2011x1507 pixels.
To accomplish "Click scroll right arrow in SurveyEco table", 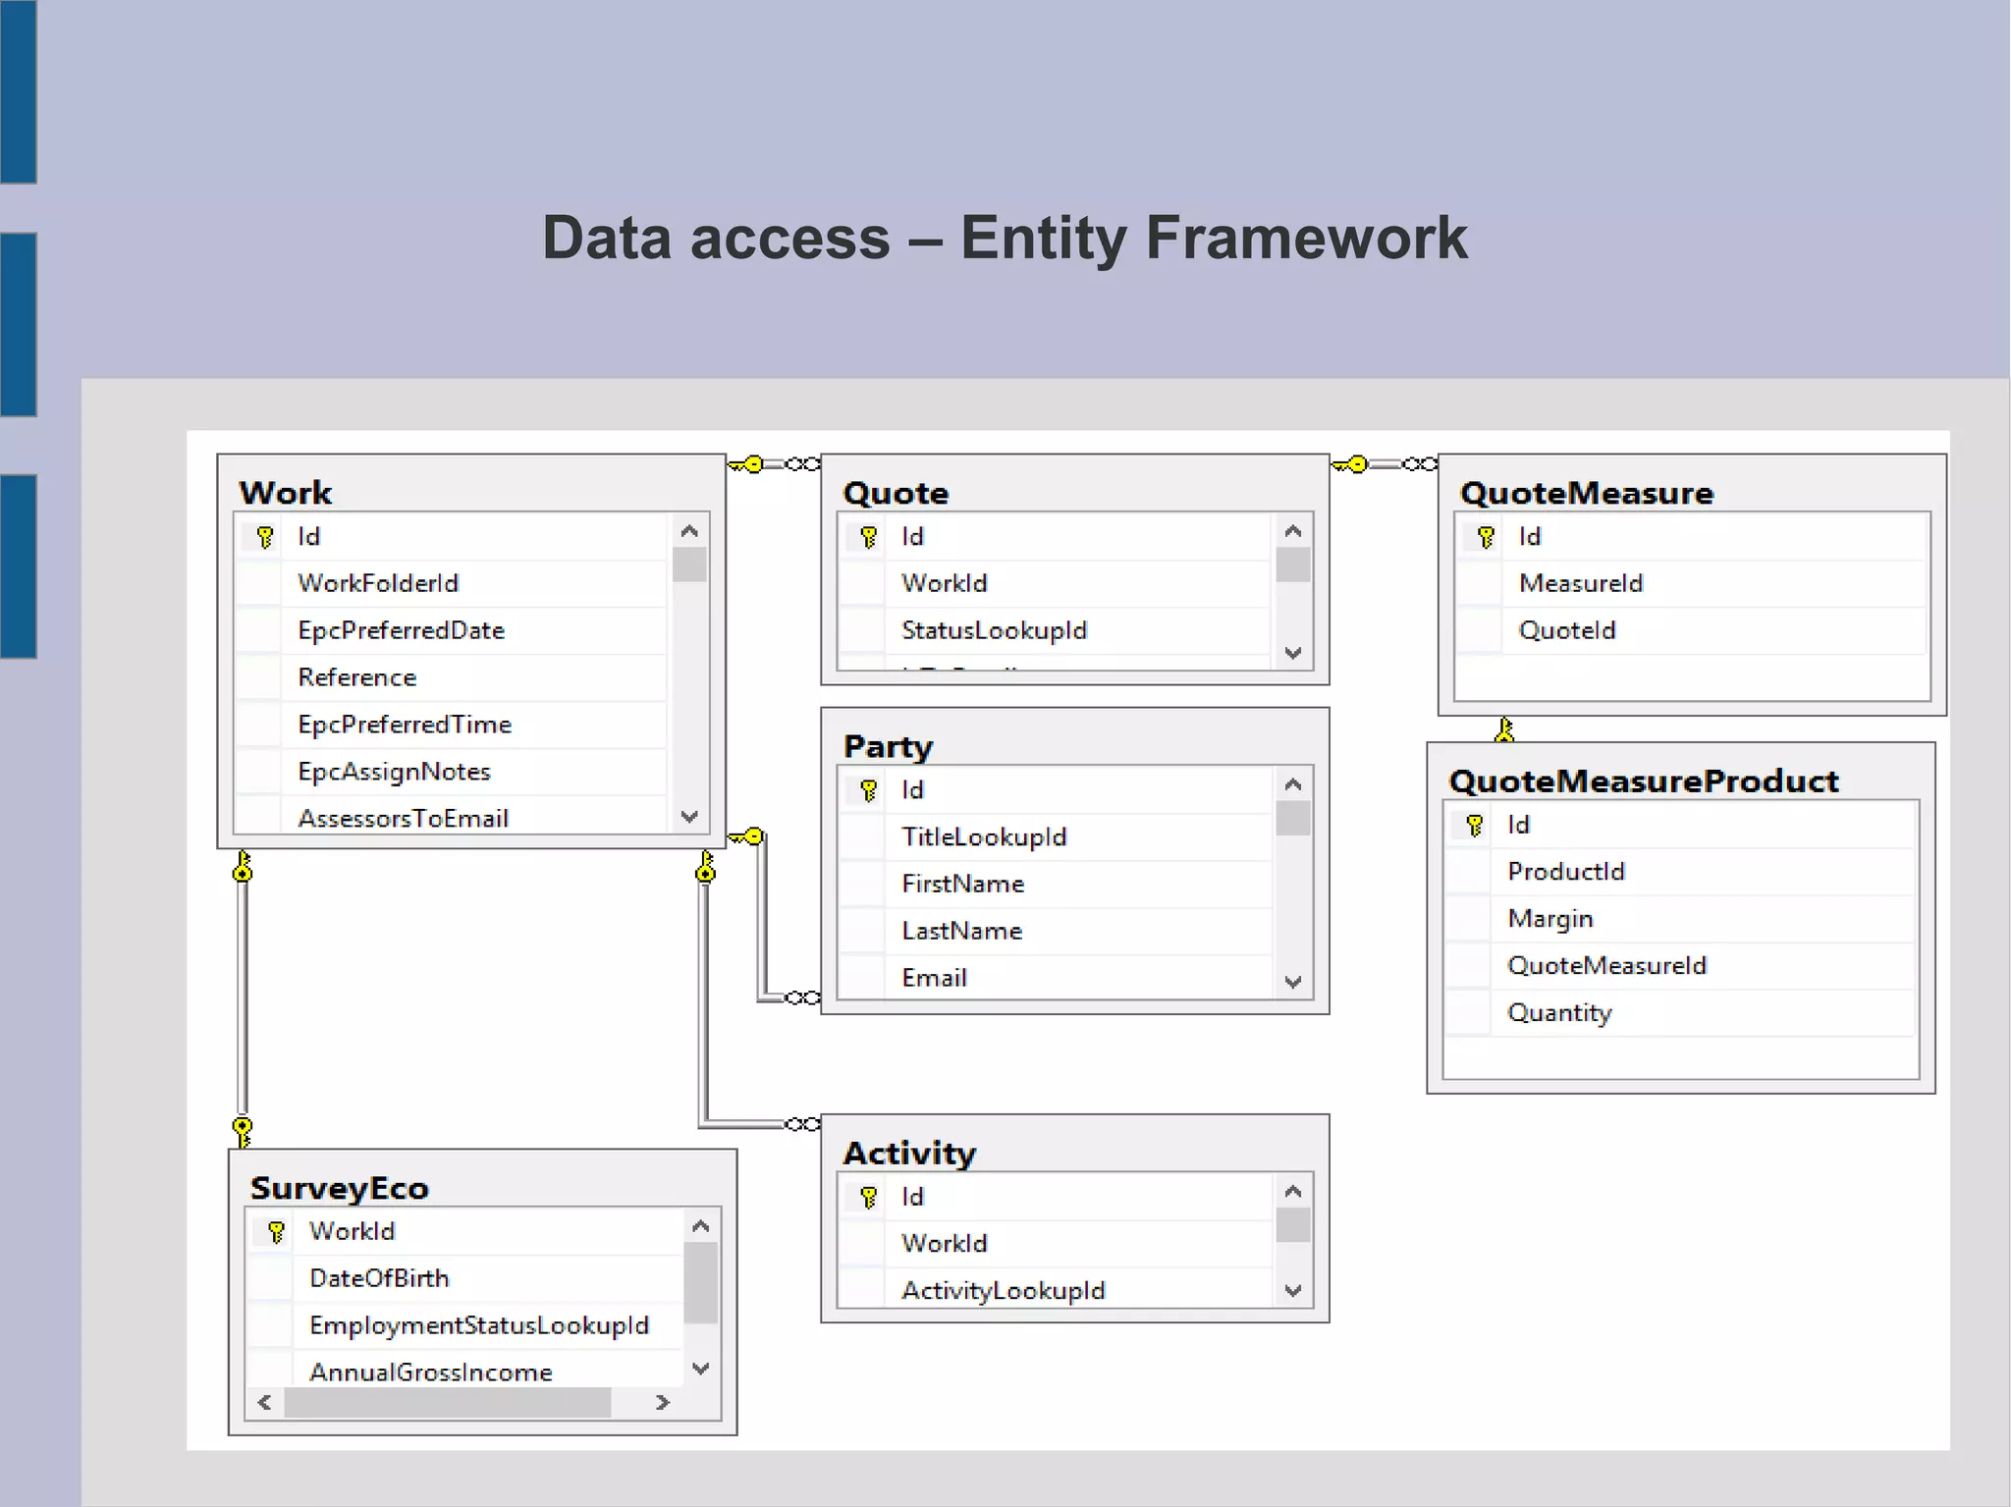I will tap(663, 1403).
